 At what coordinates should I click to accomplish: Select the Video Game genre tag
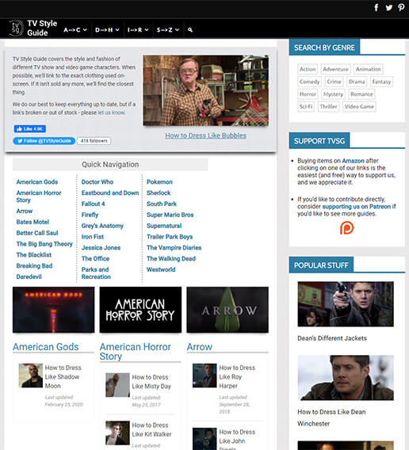(359, 107)
